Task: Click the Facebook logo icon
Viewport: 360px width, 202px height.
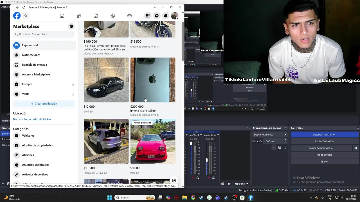Action: [x=17, y=16]
